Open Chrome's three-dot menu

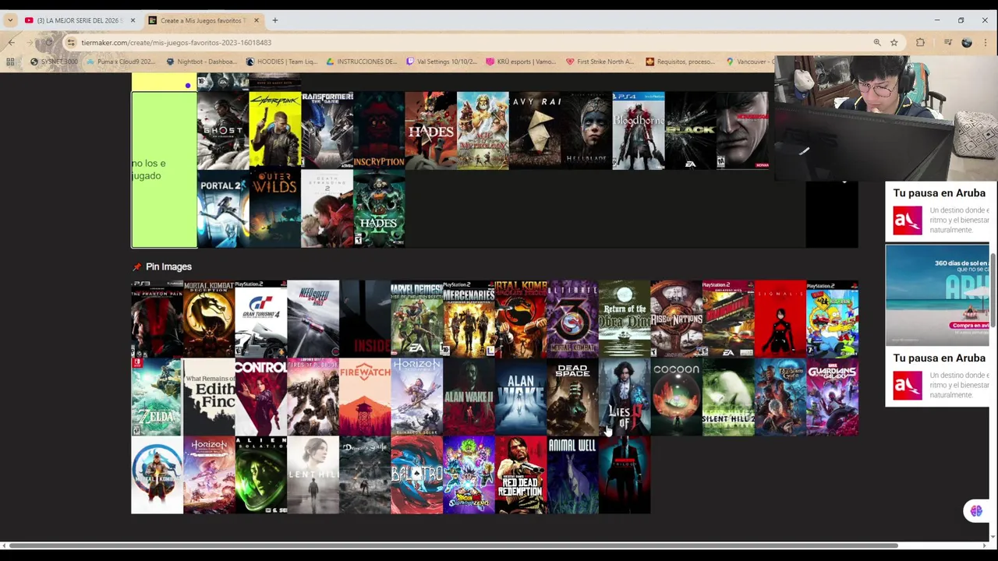click(985, 42)
